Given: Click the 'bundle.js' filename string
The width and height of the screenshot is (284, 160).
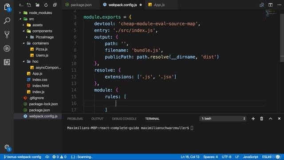Looking at the screenshot, I should [x=146, y=50].
